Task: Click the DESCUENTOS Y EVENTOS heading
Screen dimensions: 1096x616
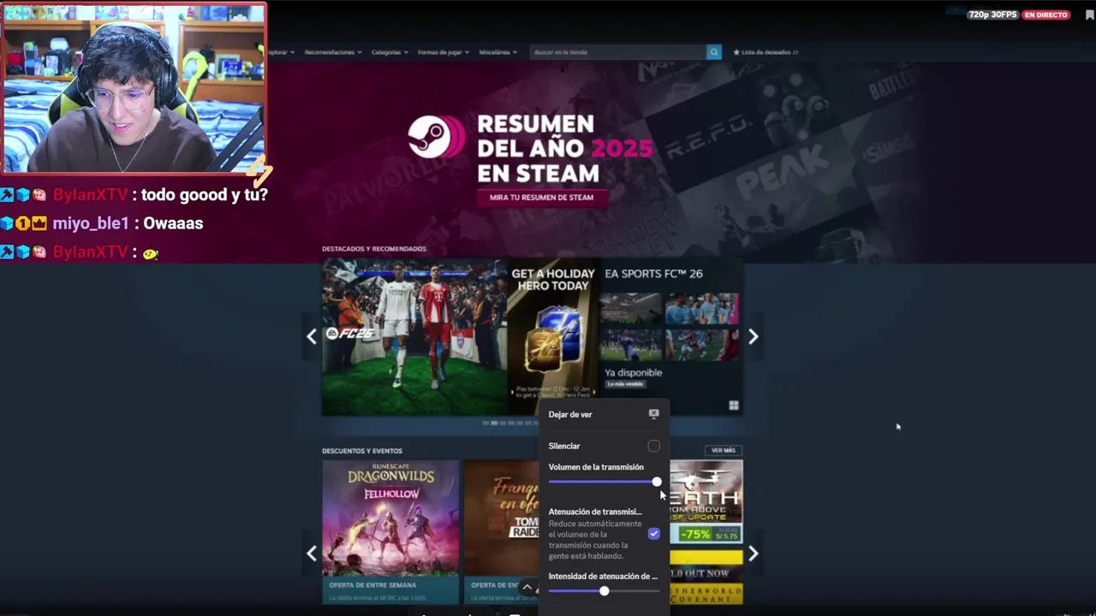Action: pyautogui.click(x=362, y=451)
